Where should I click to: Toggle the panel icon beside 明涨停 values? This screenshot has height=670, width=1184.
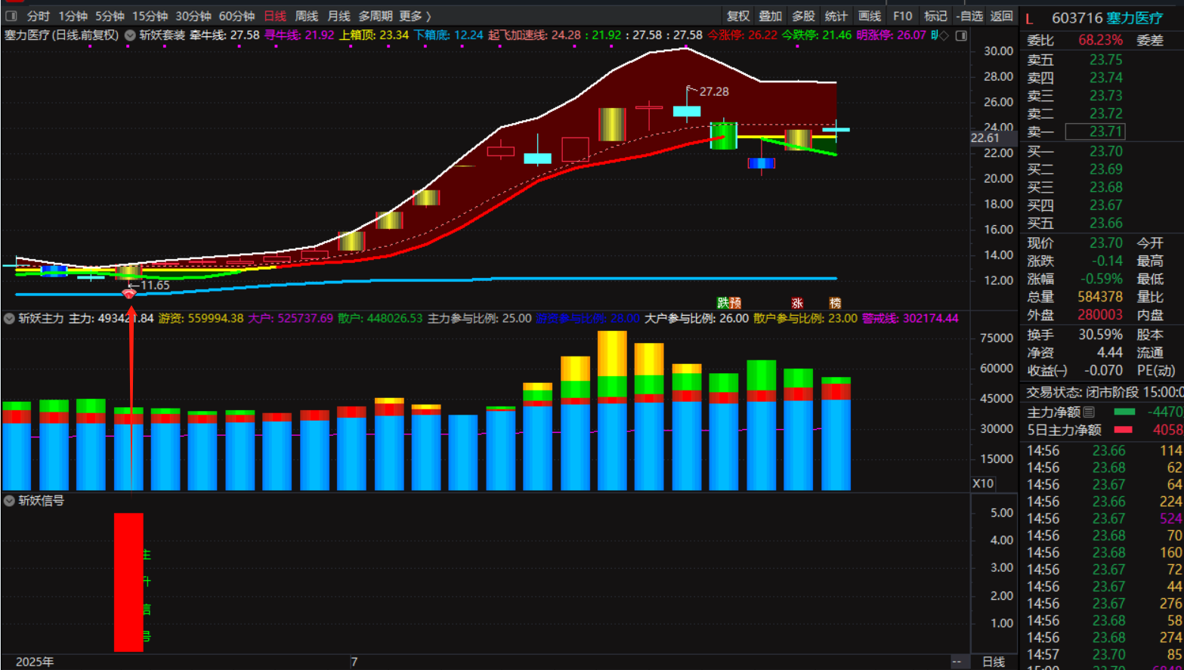[961, 36]
